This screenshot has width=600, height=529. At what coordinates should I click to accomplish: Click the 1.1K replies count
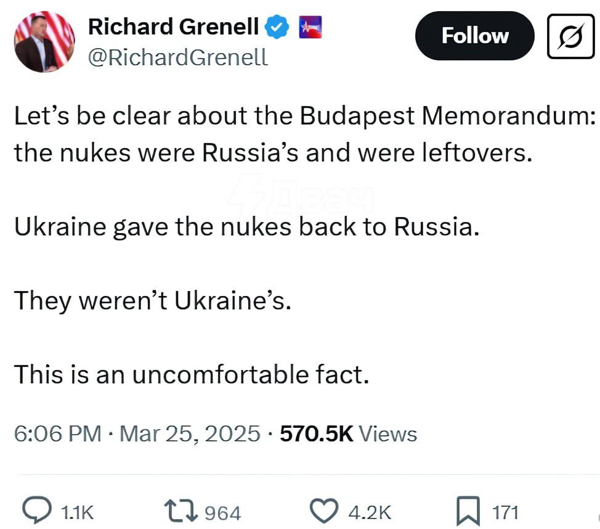tap(78, 512)
